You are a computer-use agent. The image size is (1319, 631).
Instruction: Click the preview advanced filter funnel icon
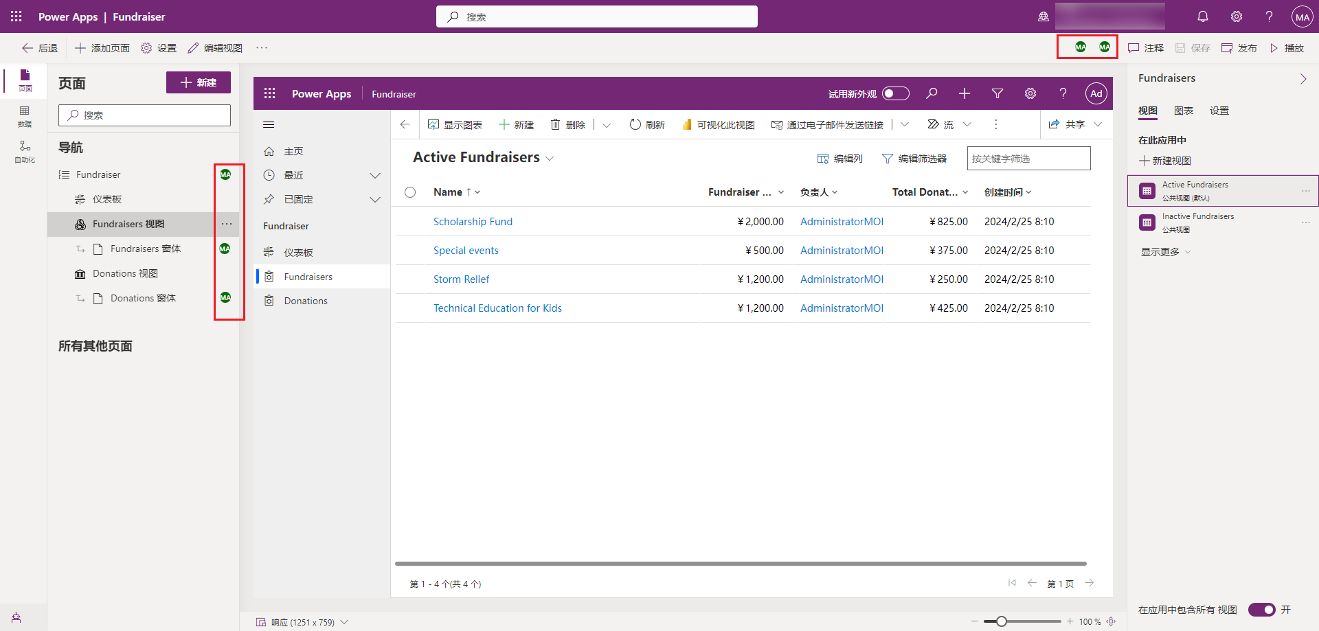click(x=997, y=93)
